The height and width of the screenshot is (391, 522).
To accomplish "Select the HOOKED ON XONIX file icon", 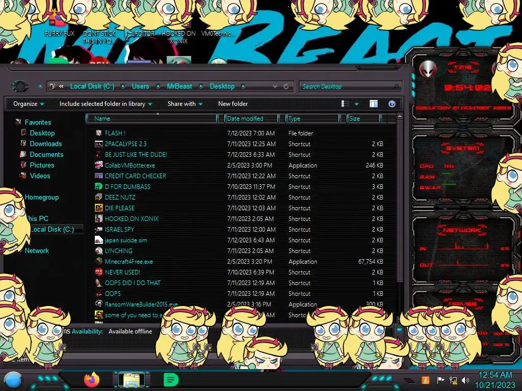I will pyautogui.click(x=98, y=218).
